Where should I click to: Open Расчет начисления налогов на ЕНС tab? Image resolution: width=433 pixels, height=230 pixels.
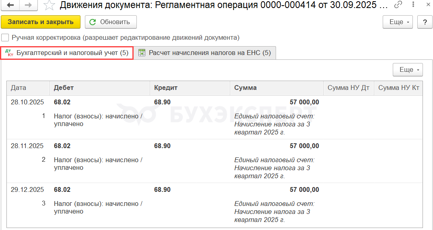coord(205,53)
